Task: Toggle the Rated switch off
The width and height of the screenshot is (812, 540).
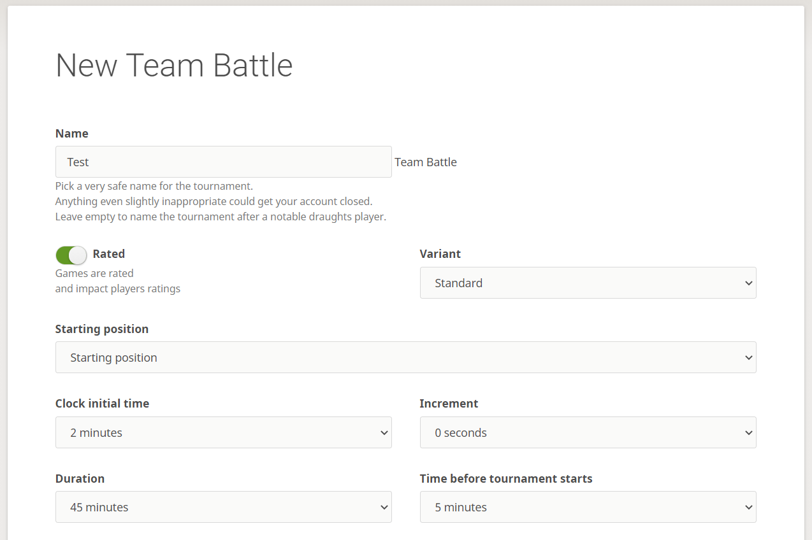Action: [71, 255]
